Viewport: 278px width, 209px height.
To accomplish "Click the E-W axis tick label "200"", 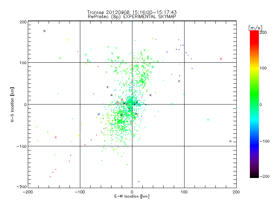I will (x=236, y=192).
